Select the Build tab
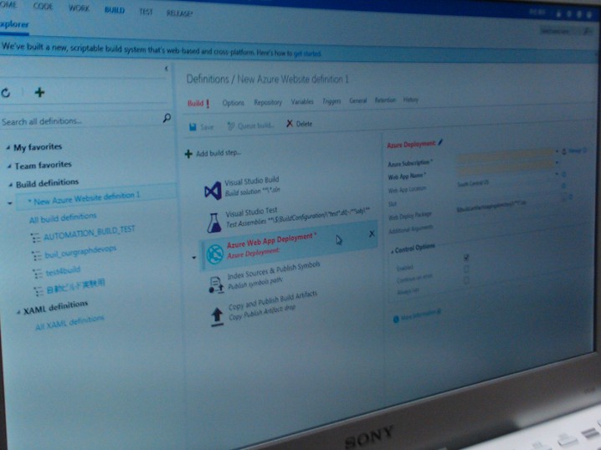Image resolution: width=601 pixels, height=450 pixels. (x=198, y=104)
